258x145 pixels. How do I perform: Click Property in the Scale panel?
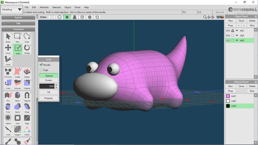pyautogui.click(x=48, y=98)
